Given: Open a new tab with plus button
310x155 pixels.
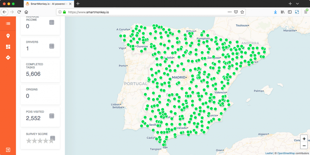Looking at the screenshot, I should coord(78,4).
